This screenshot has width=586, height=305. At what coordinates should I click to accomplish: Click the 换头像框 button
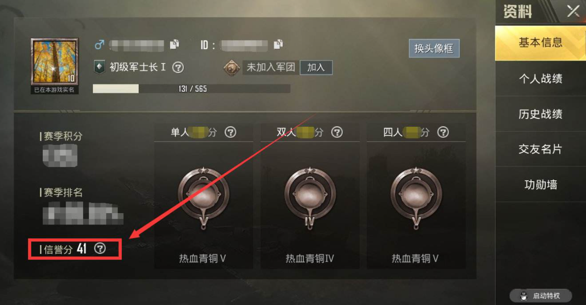pyautogui.click(x=434, y=48)
